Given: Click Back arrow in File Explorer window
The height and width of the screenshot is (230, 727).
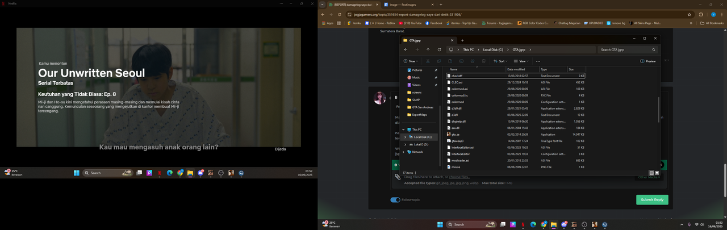Looking at the screenshot, I should [x=406, y=49].
